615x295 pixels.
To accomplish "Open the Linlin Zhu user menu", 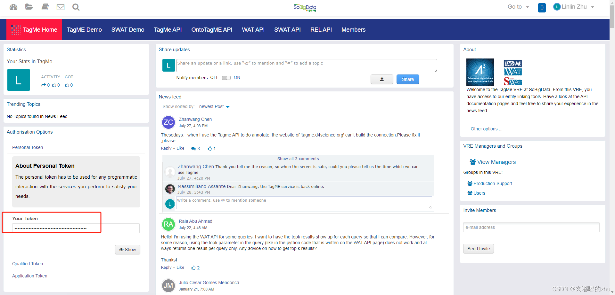I will pos(574,7).
